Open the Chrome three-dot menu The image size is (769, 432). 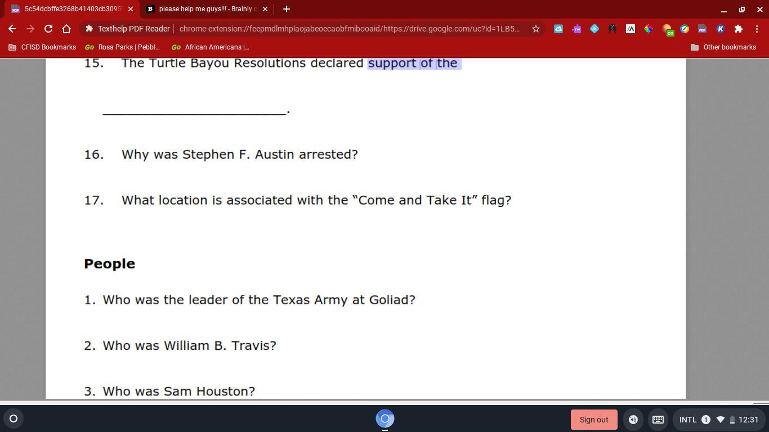tap(757, 29)
